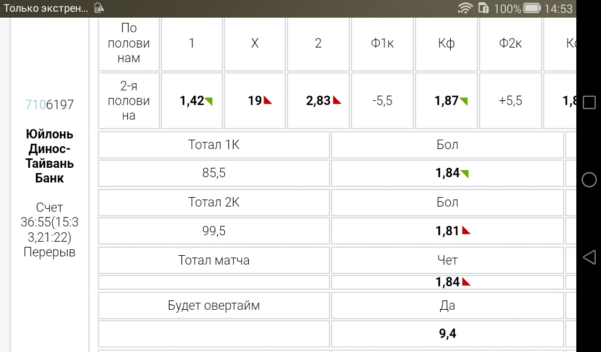Tap the Тотал матча row header

point(214,260)
